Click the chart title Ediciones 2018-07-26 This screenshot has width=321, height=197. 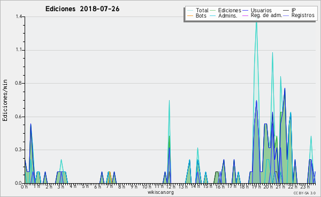click(x=82, y=9)
